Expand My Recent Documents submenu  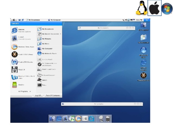49,34
